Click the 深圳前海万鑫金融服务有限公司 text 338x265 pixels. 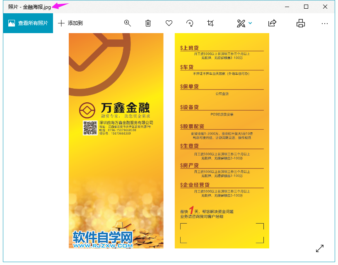coord(126,123)
